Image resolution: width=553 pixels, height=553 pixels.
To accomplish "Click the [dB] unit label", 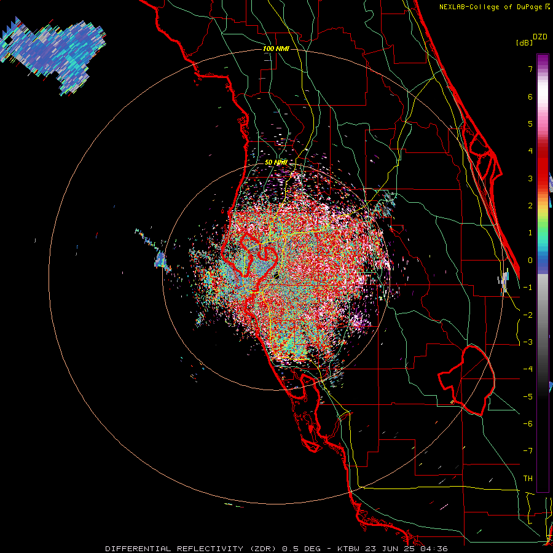I will pyautogui.click(x=524, y=42).
